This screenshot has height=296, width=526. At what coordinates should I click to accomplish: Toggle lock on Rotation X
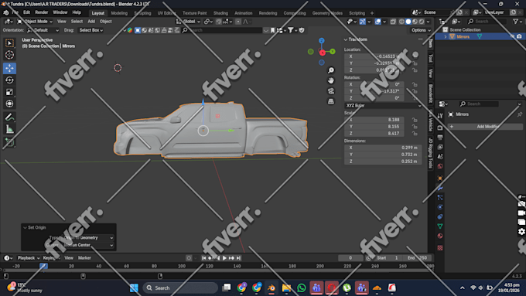(x=415, y=84)
